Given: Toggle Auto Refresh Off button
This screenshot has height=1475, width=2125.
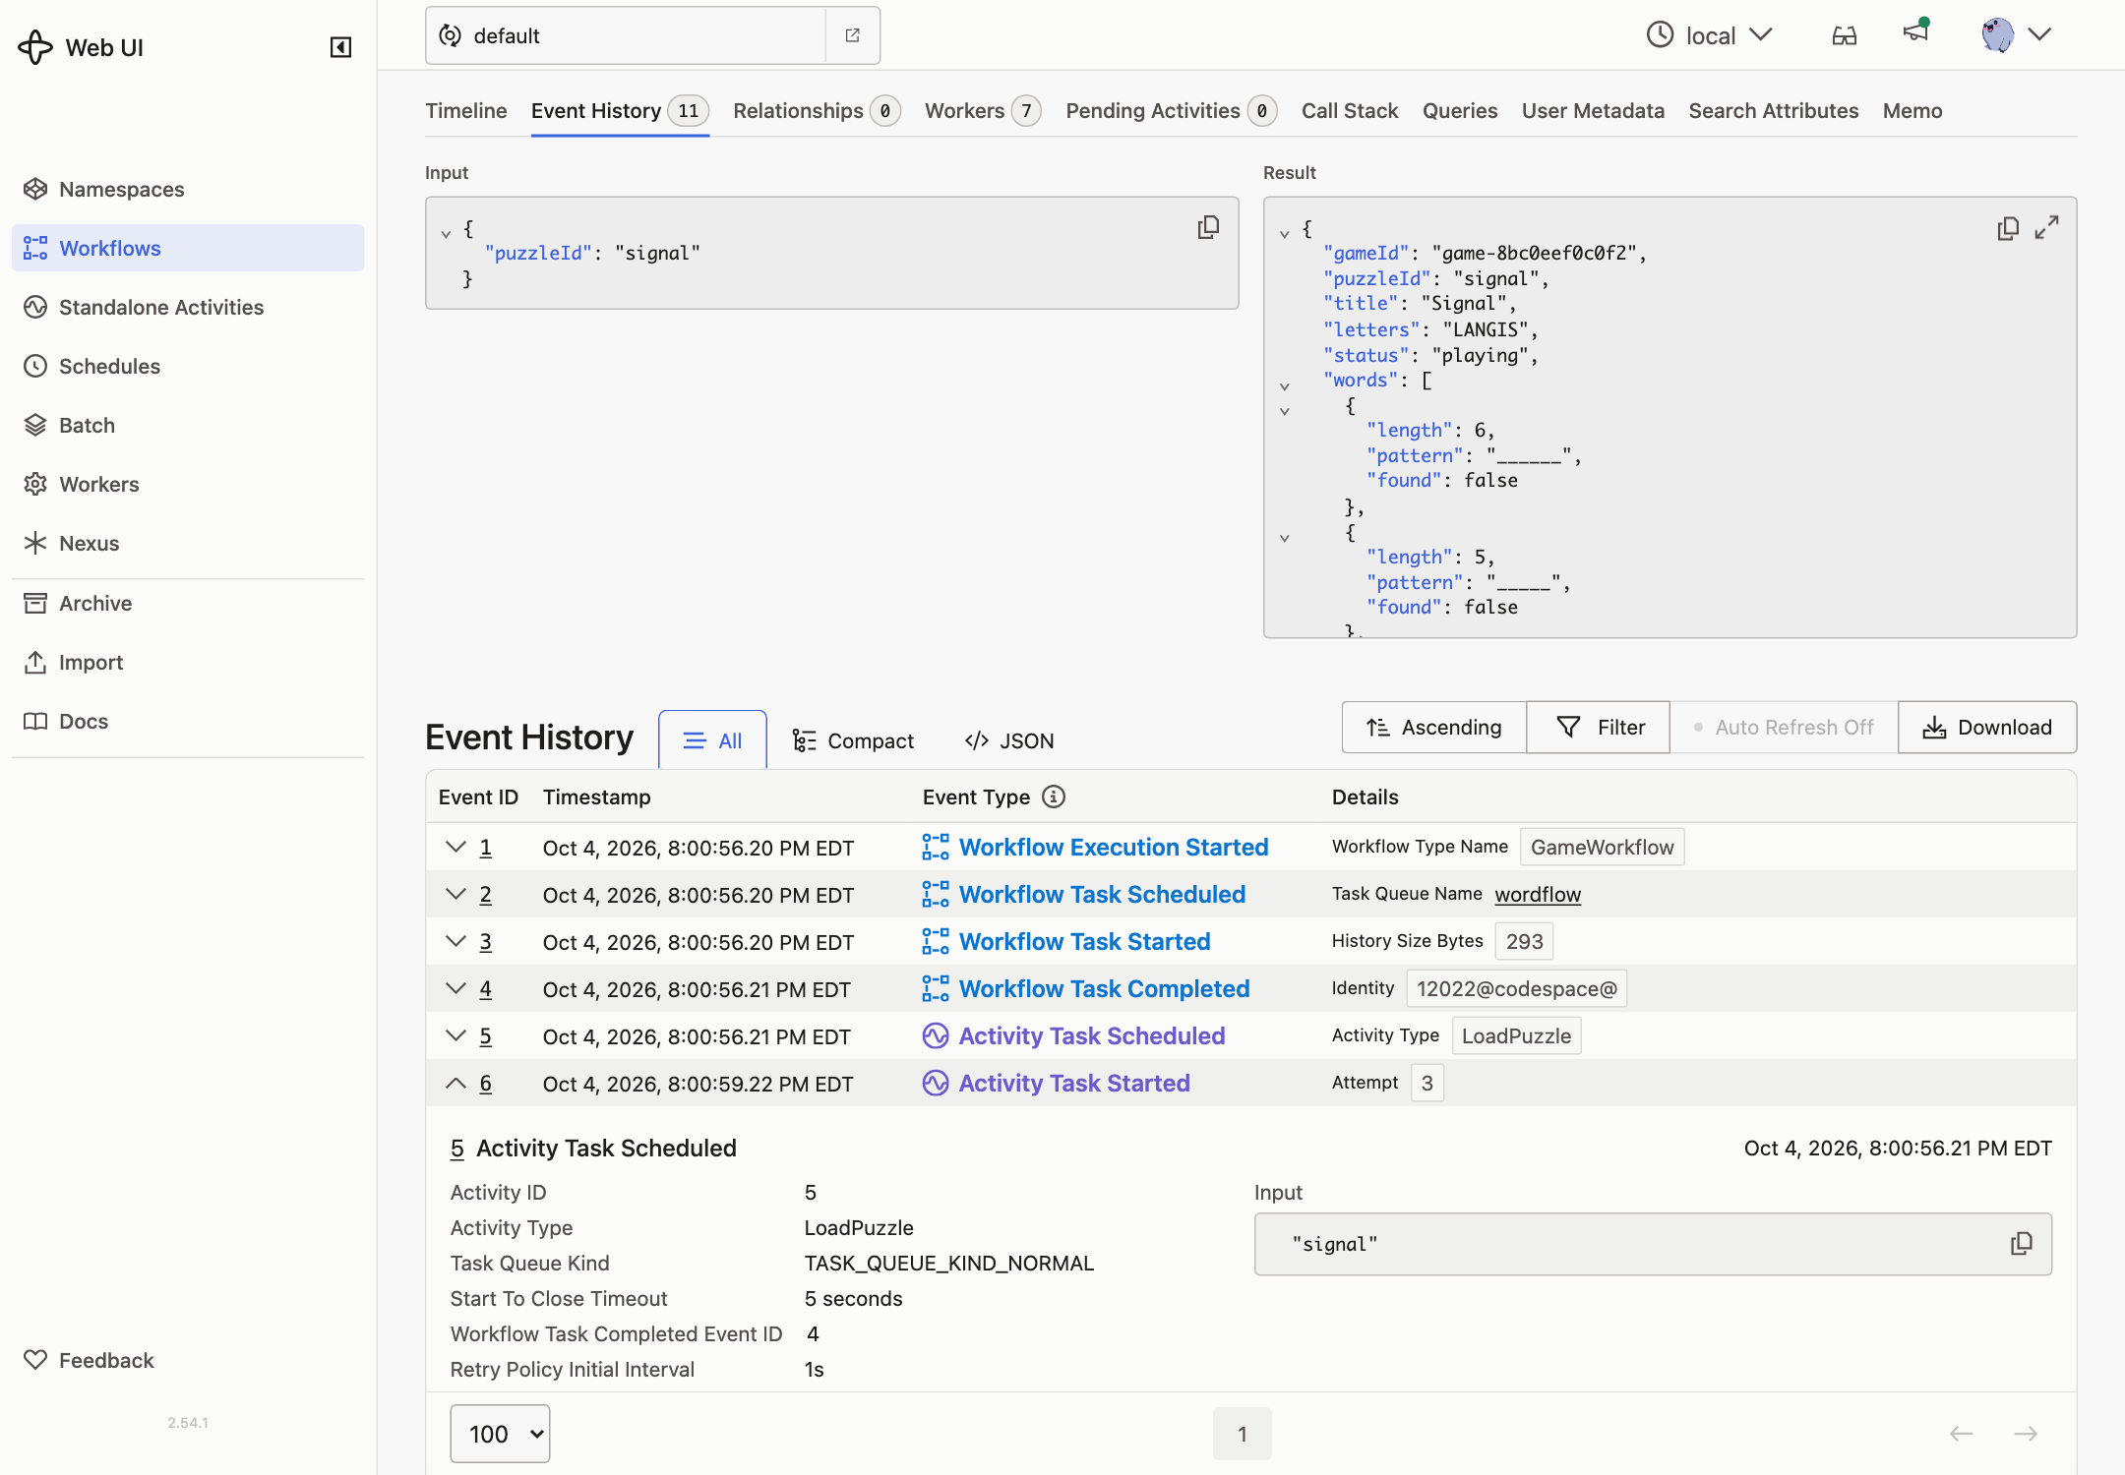Looking at the screenshot, I should [1784, 727].
